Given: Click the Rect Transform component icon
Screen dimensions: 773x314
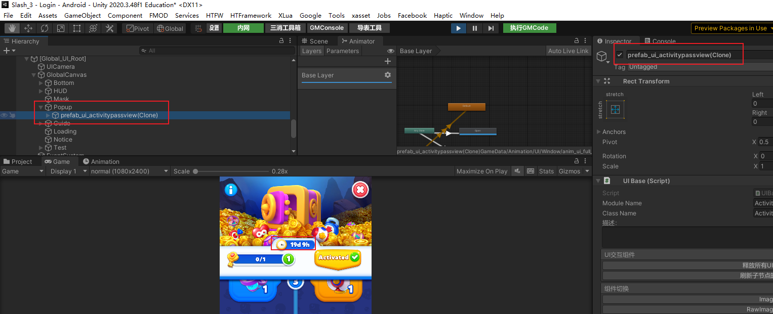Looking at the screenshot, I should click(607, 81).
